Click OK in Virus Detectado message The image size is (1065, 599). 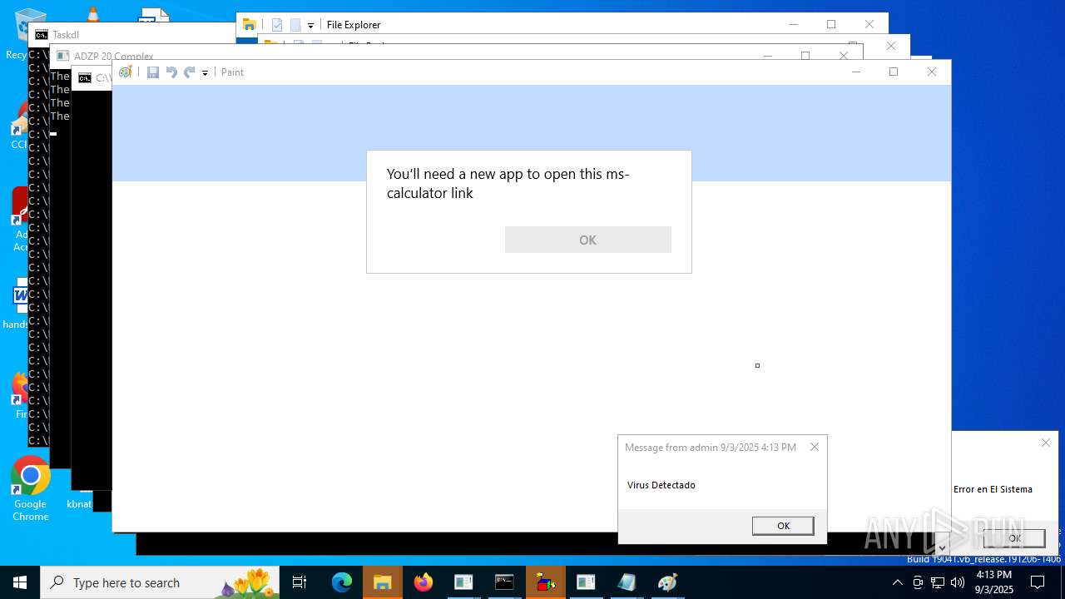click(783, 526)
